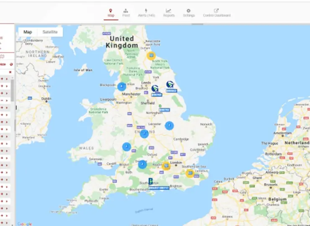Screen dimensions: 310x226
Task: Switch map view to Satellite
Action: click(x=50, y=32)
